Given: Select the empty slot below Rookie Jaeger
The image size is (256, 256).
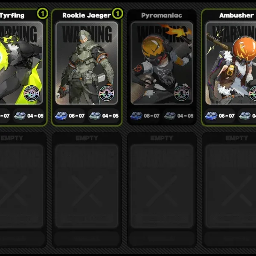Looking at the screenshot, I should (x=87, y=190).
